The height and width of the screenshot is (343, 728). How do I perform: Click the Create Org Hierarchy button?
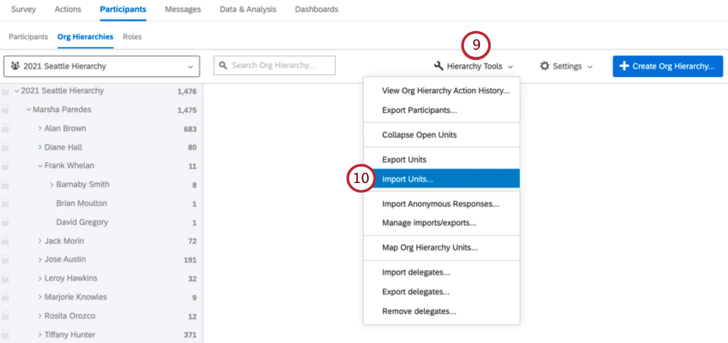[668, 66]
